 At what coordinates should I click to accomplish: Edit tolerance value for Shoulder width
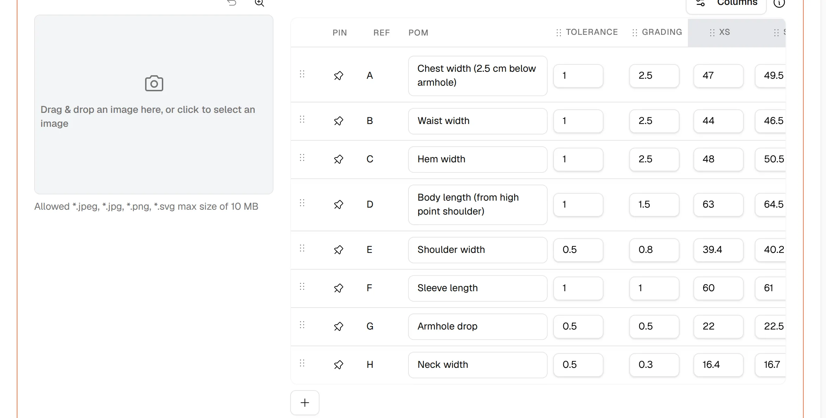click(x=578, y=250)
